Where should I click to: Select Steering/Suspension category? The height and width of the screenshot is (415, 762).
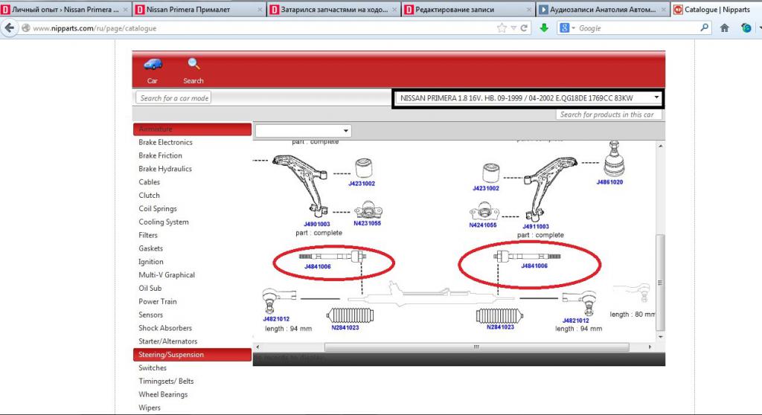point(192,355)
